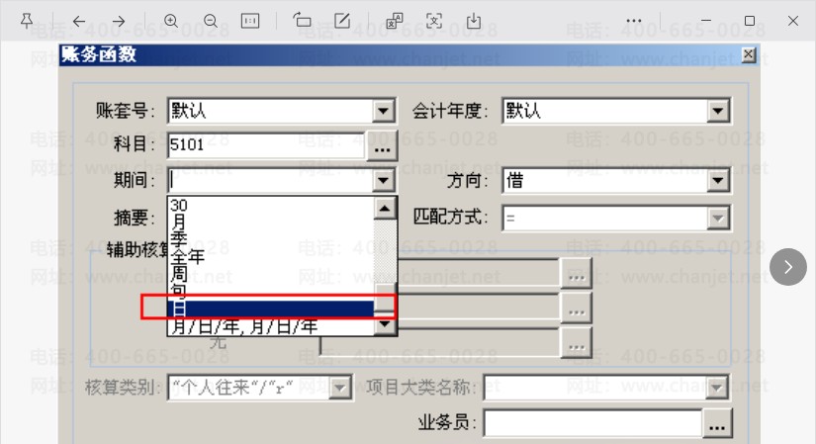Close the 账务函数 dialog

tap(749, 54)
